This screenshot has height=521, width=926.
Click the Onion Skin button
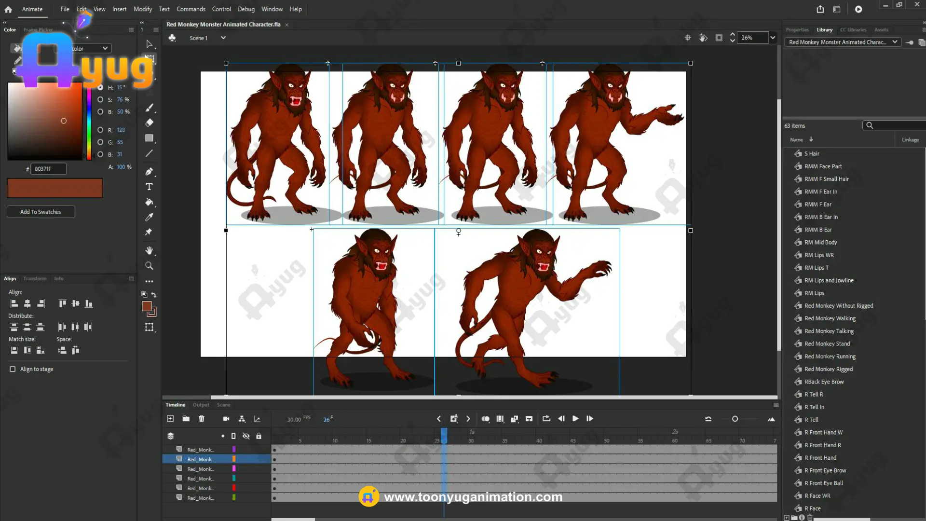point(485,419)
